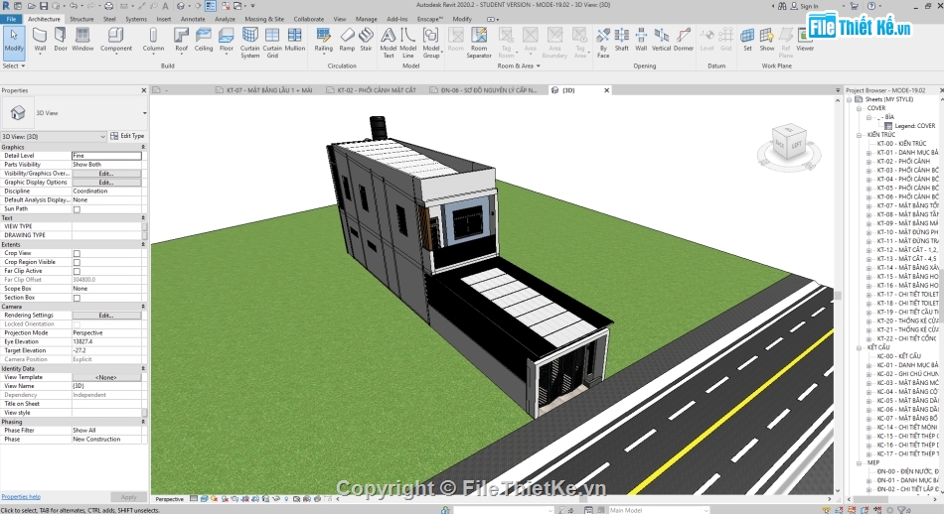The height and width of the screenshot is (514, 944).
Task: Expand the KT-02 - PHỐI CẢNH sheet
Action: click(x=868, y=162)
